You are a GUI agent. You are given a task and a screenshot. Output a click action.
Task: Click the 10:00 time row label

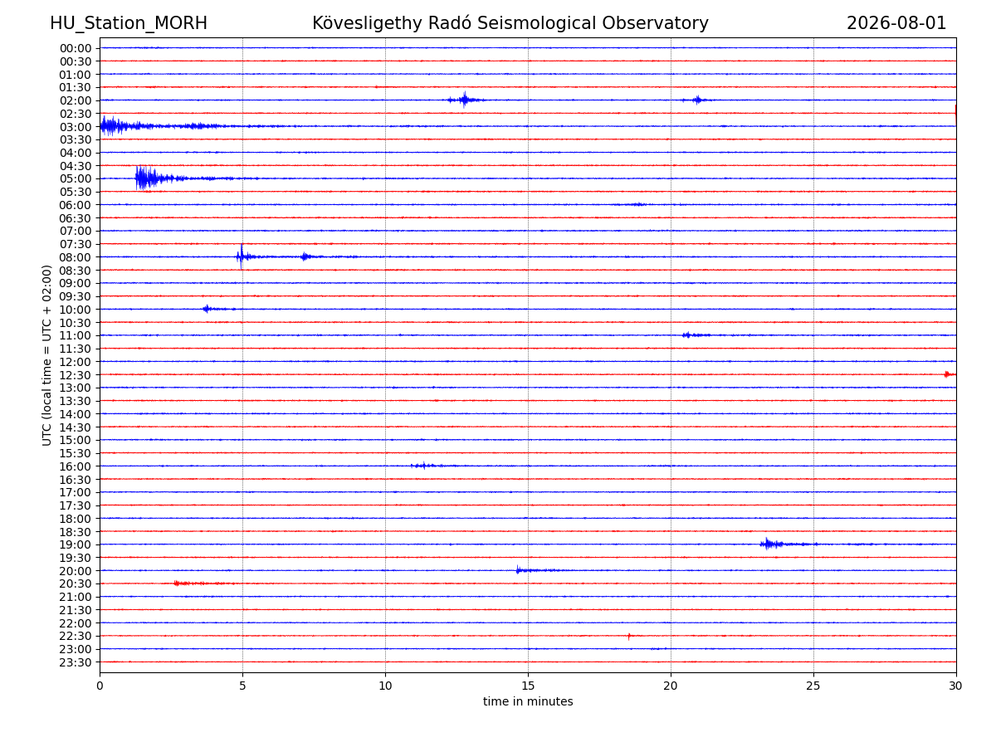[x=76, y=310]
